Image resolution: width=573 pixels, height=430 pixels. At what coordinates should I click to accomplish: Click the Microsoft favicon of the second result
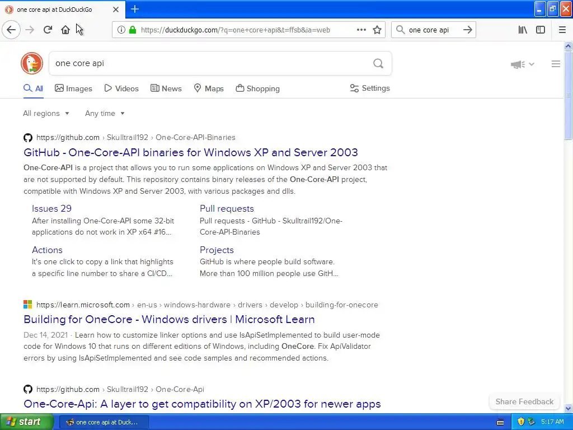[x=28, y=305]
